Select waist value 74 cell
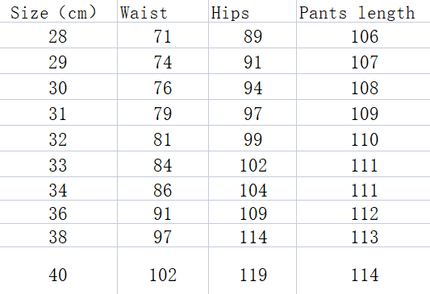This screenshot has width=430, height=294. pyautogui.click(x=163, y=60)
